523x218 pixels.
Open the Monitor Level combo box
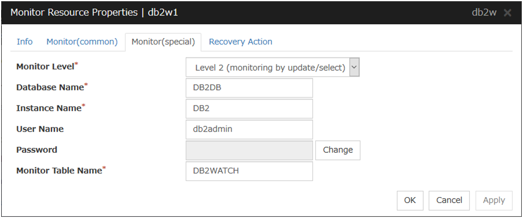pyautogui.click(x=272, y=68)
